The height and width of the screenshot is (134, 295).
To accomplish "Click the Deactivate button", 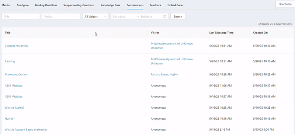I will [285, 4].
